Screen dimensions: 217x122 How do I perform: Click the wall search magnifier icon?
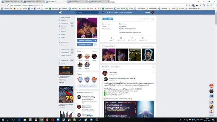[x=153, y=67]
